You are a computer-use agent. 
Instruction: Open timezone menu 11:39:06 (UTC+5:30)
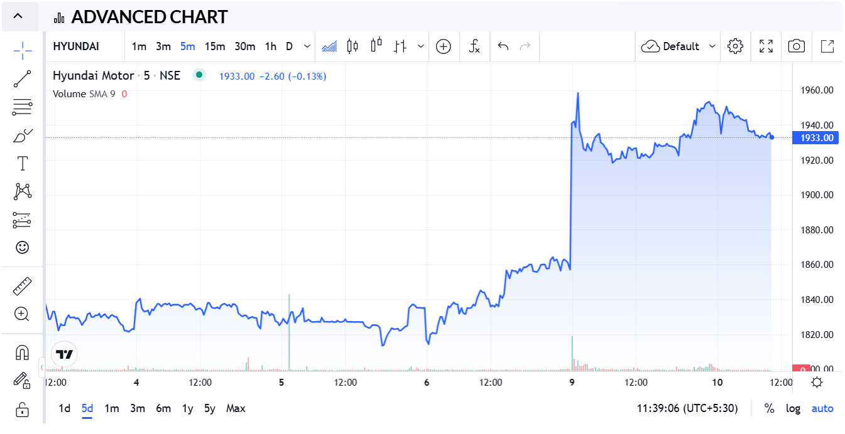pyautogui.click(x=689, y=409)
